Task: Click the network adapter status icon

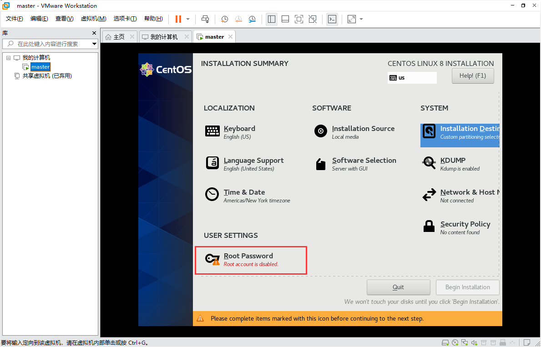Action: pyautogui.click(x=465, y=342)
